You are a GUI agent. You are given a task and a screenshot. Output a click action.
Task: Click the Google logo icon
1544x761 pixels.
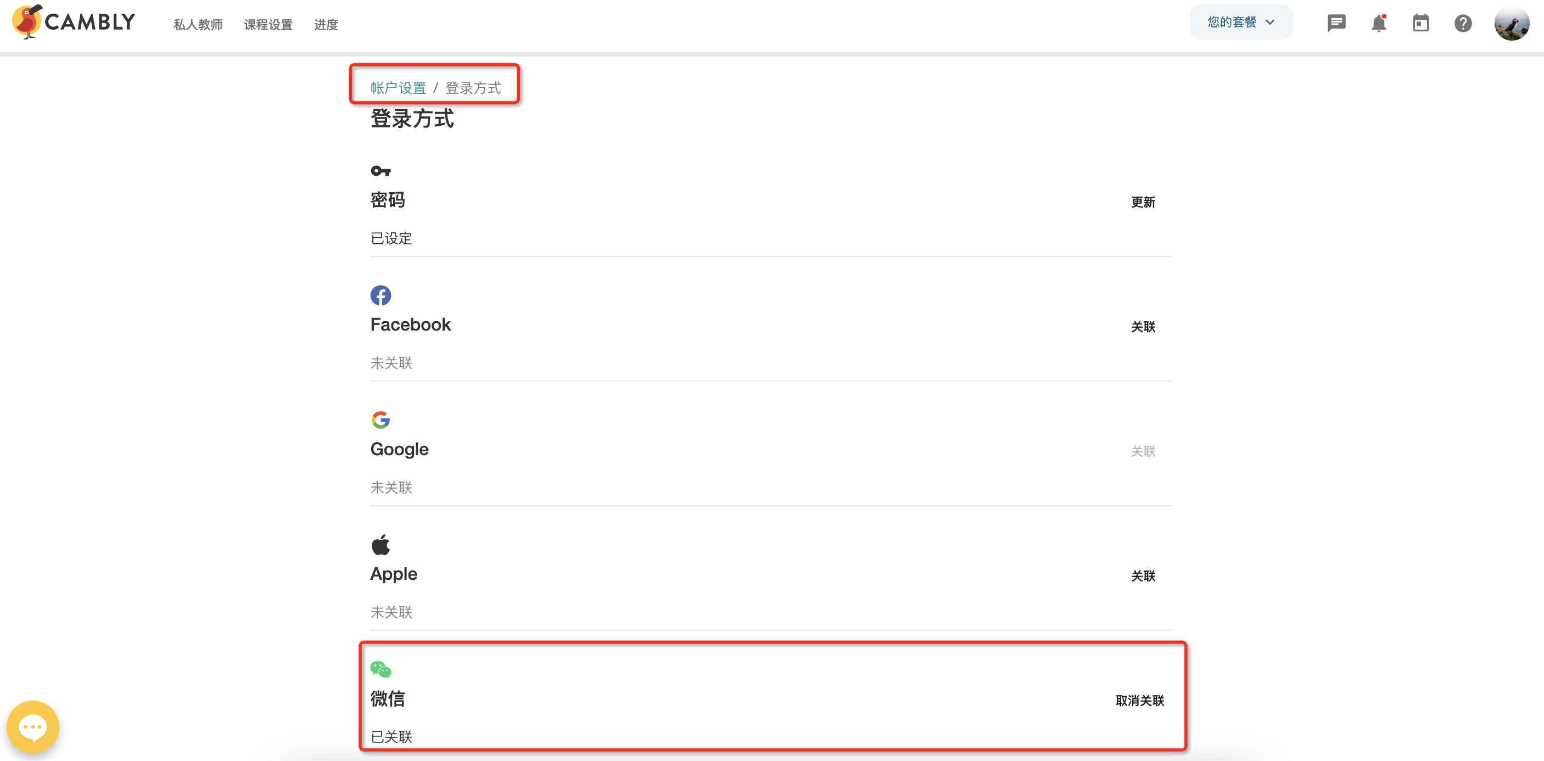[x=381, y=420]
